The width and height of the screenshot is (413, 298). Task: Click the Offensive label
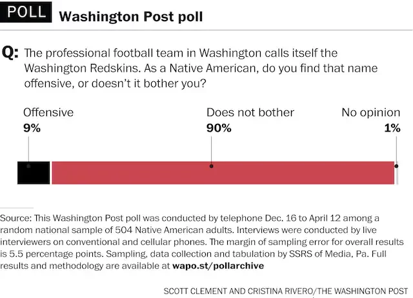[48, 112]
